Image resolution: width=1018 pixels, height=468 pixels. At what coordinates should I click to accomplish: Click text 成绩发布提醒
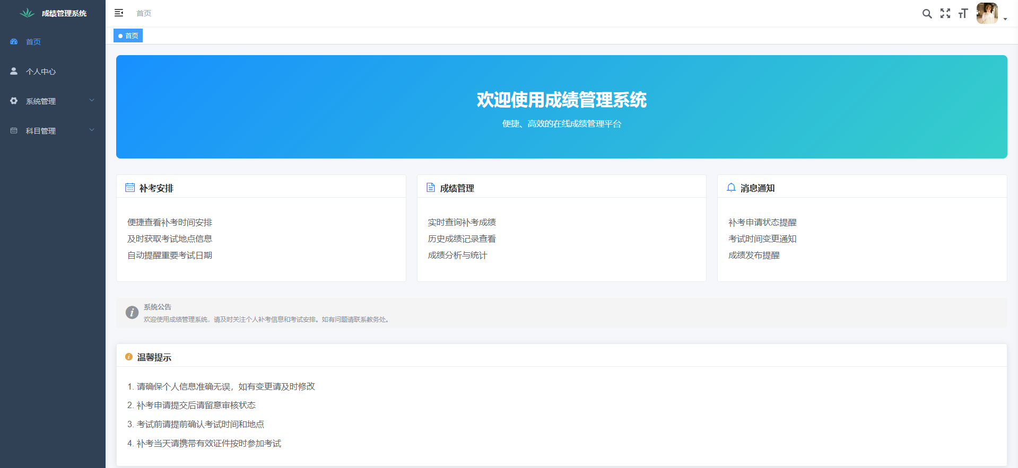(754, 255)
